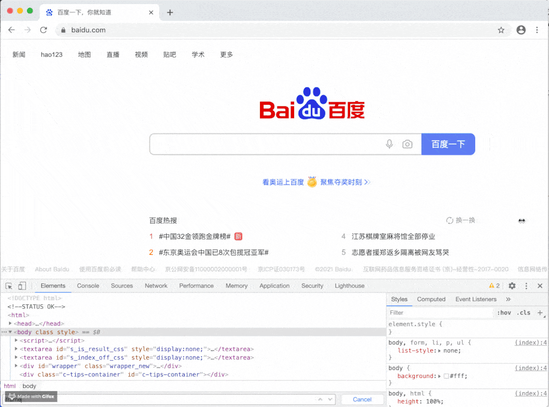
Task: Open the DevTools more options menu
Action: point(526,286)
